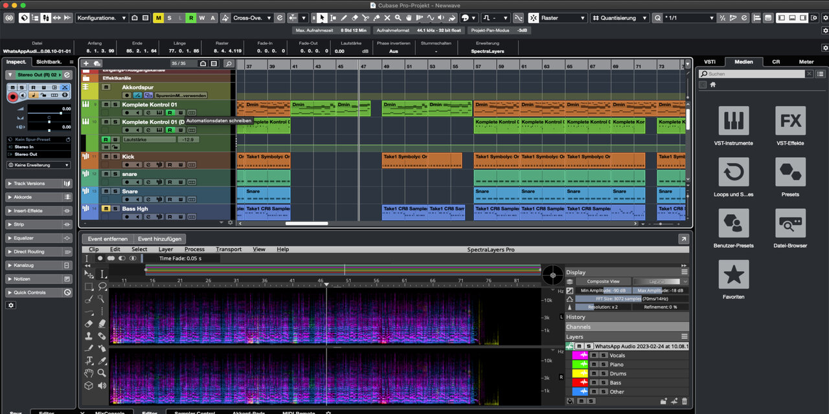
Task: Solo the Drums layer
Action: [x=603, y=373]
